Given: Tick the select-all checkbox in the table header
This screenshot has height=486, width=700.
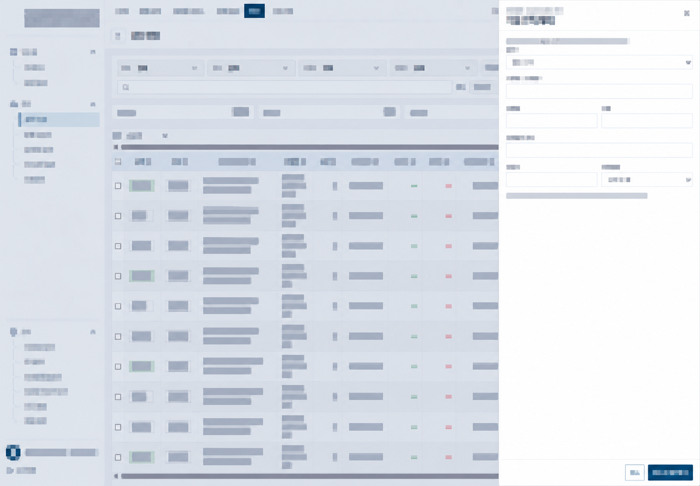Looking at the screenshot, I should [118, 162].
